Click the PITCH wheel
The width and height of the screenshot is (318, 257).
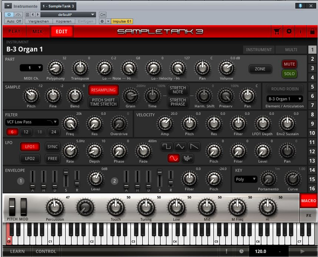[12, 207]
